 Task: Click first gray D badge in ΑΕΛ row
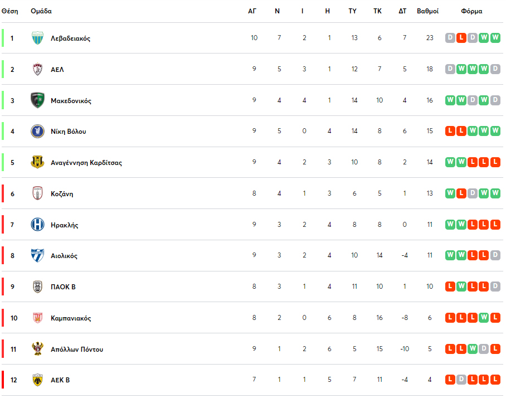click(450, 69)
